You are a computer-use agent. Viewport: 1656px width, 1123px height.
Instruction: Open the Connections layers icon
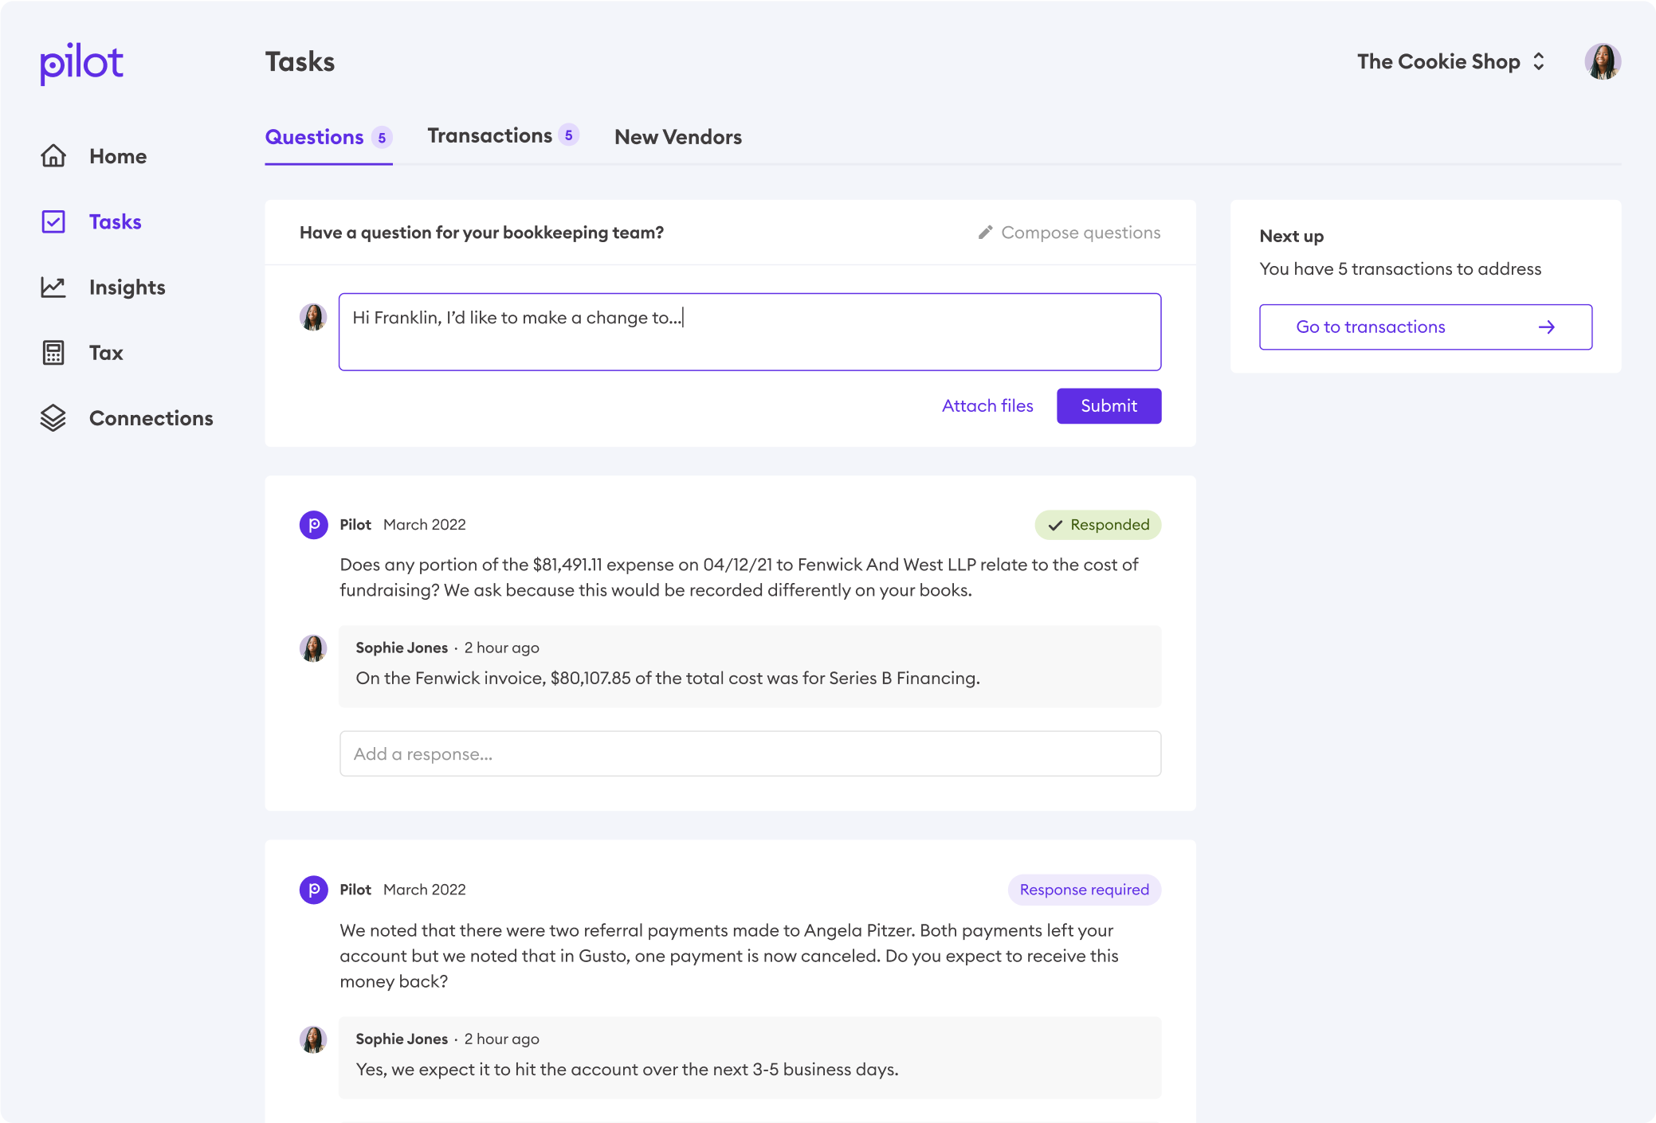(53, 417)
